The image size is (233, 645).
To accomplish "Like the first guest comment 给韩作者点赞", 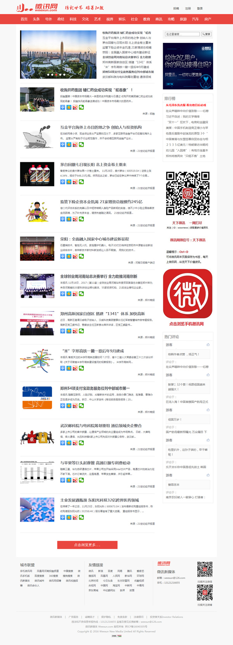I will (208, 344).
